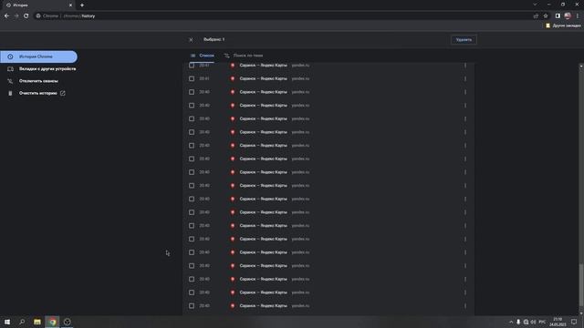Image resolution: width=584 pixels, height=328 pixels.
Task: Click the Удалить button
Action: pyautogui.click(x=464, y=40)
